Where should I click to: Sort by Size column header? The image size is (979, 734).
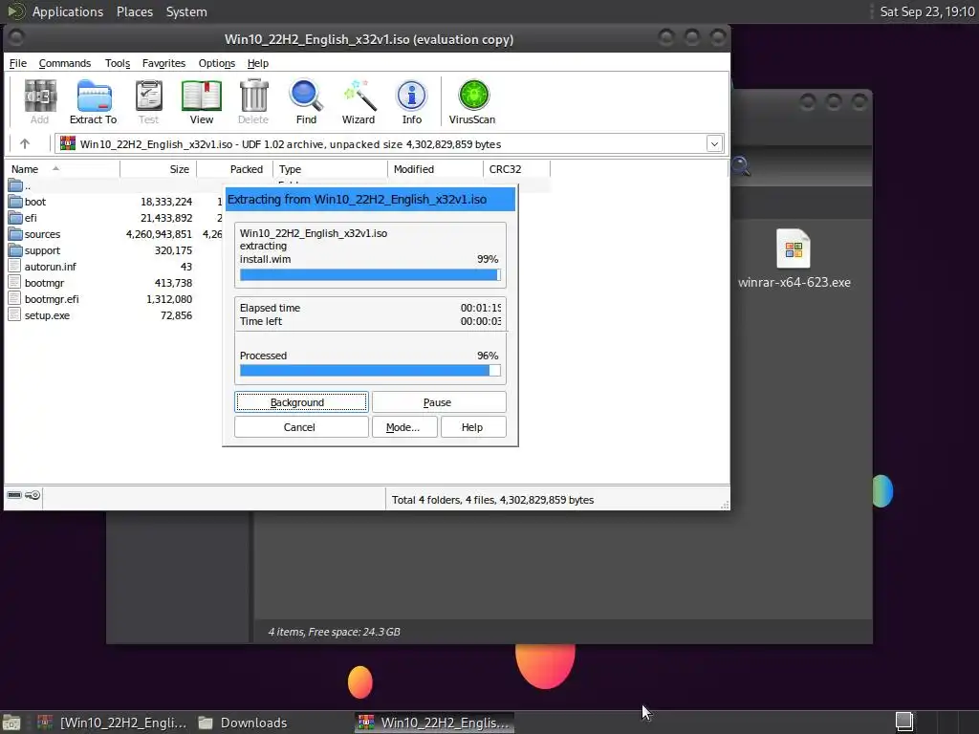click(159, 169)
